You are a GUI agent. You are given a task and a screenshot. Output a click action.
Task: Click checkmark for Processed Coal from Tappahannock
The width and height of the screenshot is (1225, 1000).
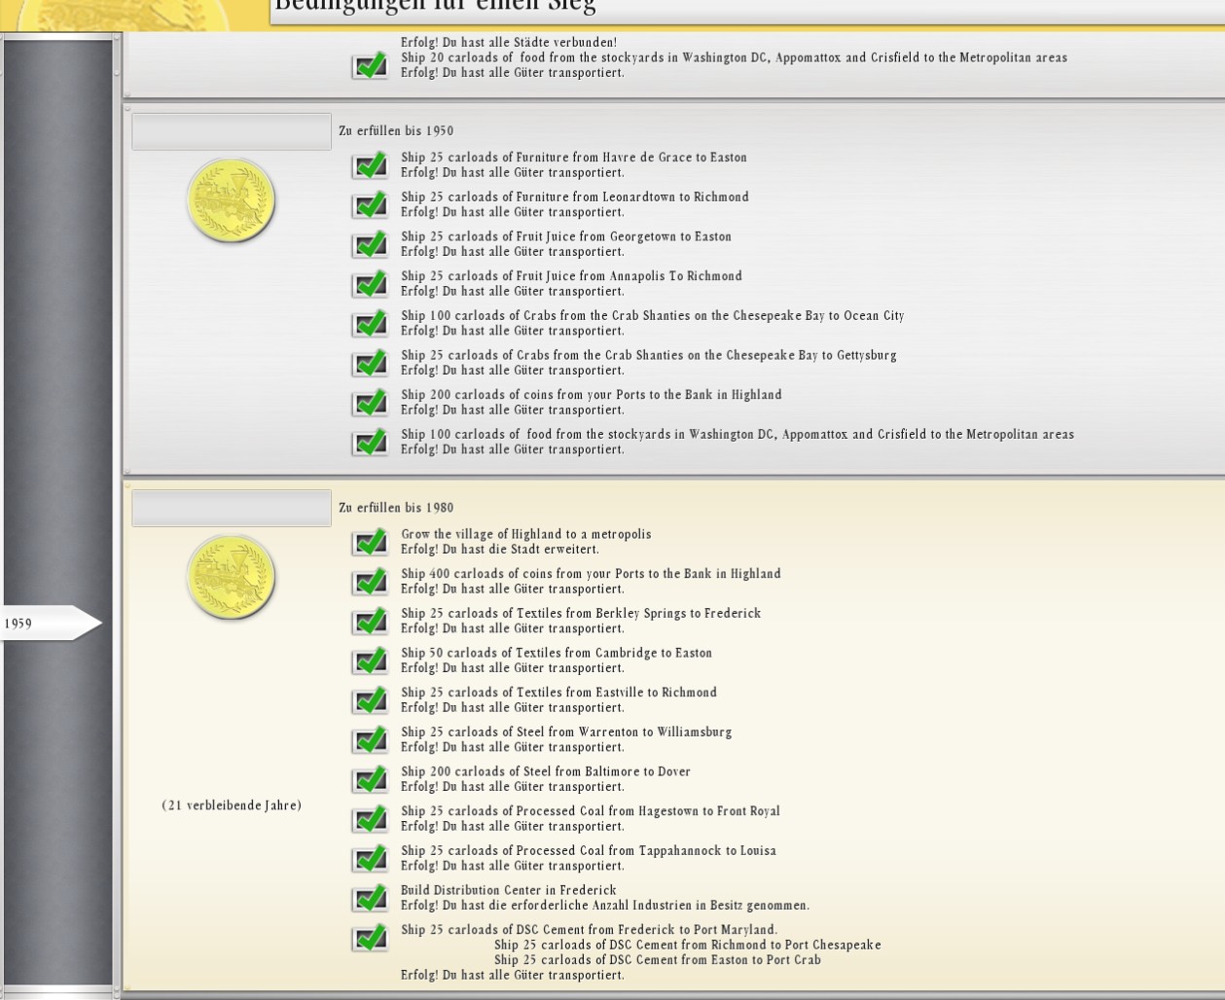[370, 859]
